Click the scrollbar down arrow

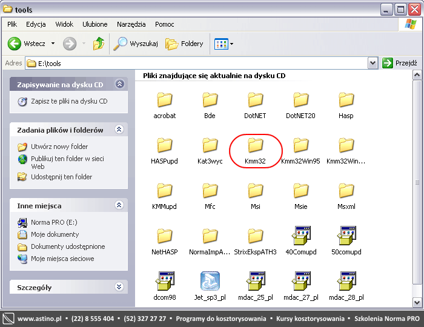417,302
